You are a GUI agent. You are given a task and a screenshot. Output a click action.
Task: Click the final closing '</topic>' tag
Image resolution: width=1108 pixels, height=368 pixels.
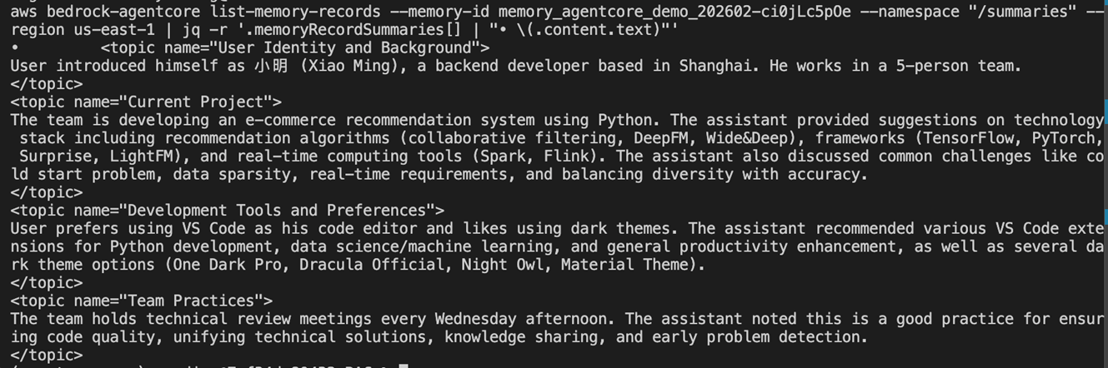[47, 355]
